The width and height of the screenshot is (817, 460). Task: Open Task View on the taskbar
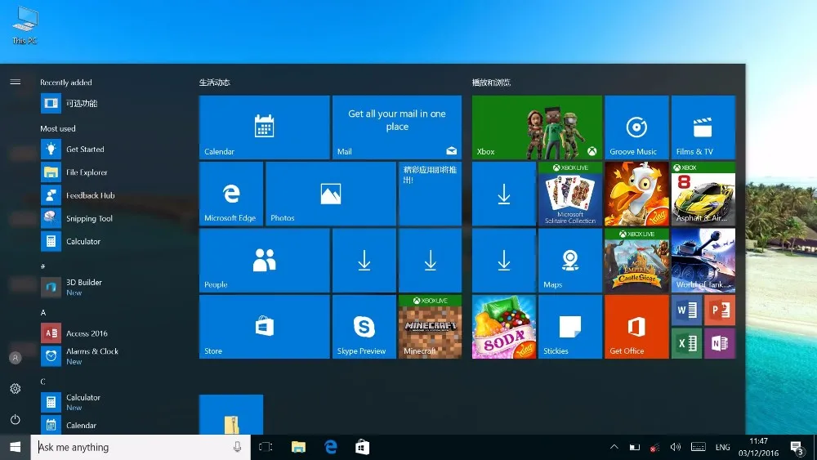click(x=266, y=447)
